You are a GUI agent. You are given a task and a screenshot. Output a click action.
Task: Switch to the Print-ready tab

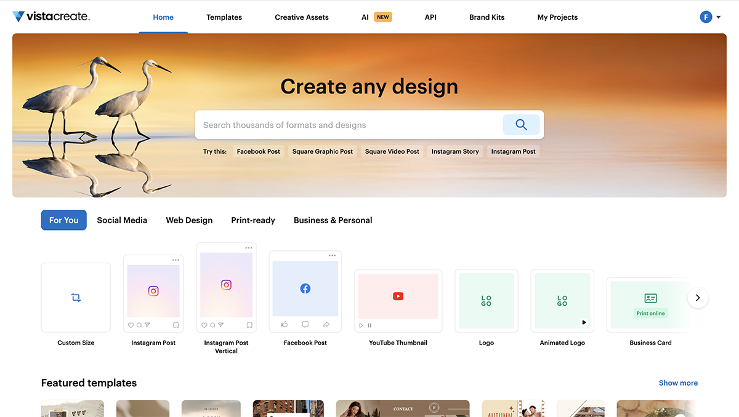(x=252, y=220)
